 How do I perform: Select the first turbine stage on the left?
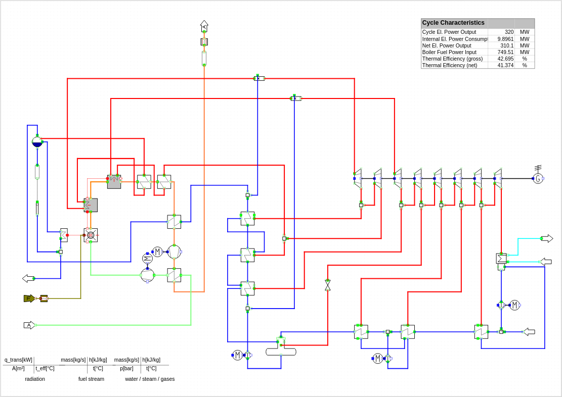tap(358, 178)
